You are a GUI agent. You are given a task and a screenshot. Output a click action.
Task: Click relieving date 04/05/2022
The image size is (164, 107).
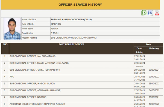point(154,90)
